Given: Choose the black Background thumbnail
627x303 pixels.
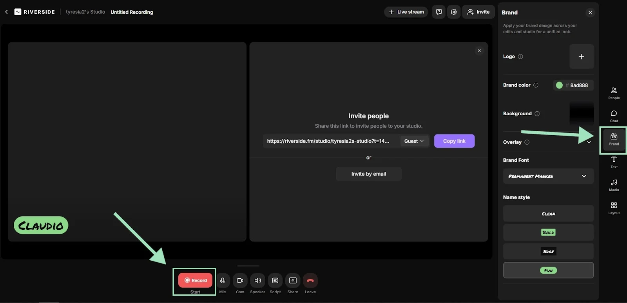Looking at the screenshot, I should tap(582, 114).
